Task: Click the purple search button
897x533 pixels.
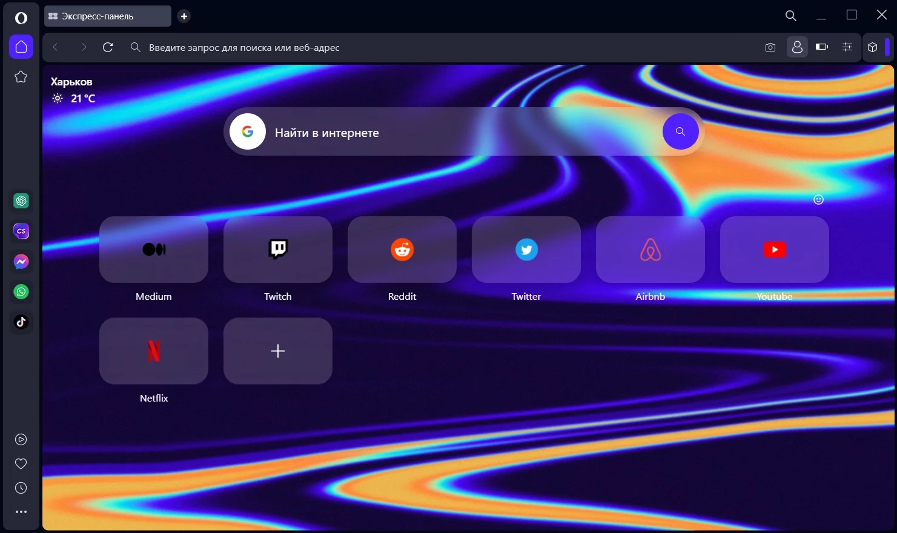Action: tap(680, 131)
